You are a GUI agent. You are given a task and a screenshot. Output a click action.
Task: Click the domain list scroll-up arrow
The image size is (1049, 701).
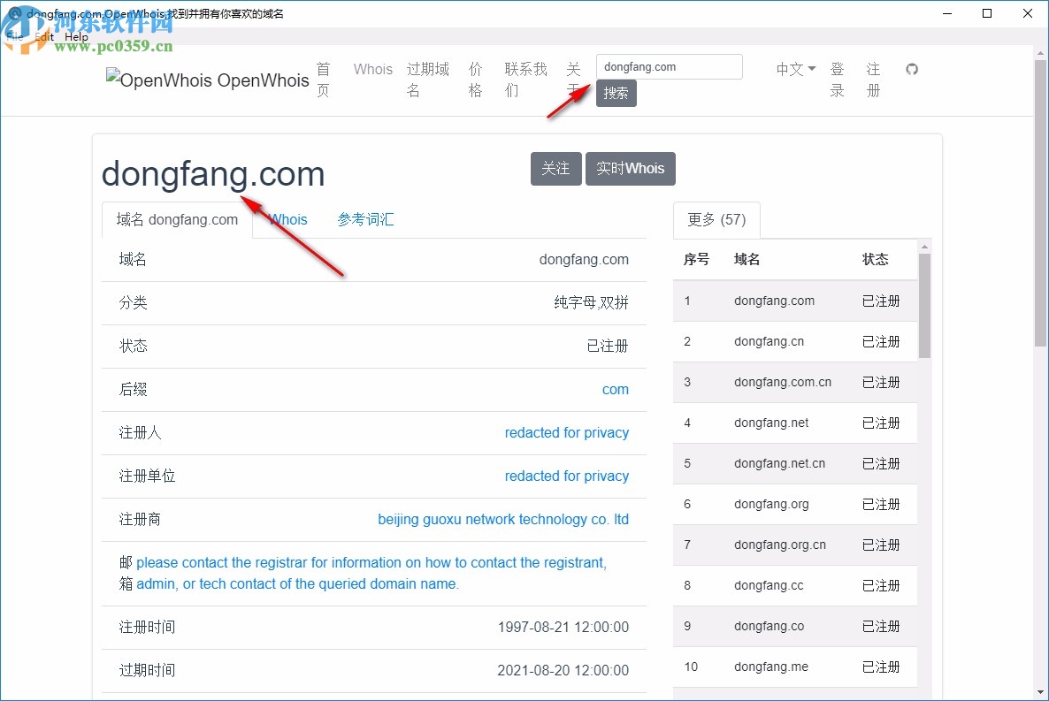[924, 247]
